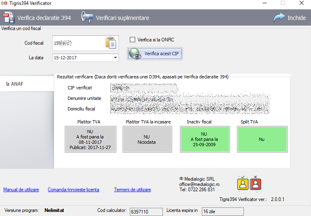Click the PDF save icon in toolbar
Screen dimensions: 311x216
click(9, 17)
